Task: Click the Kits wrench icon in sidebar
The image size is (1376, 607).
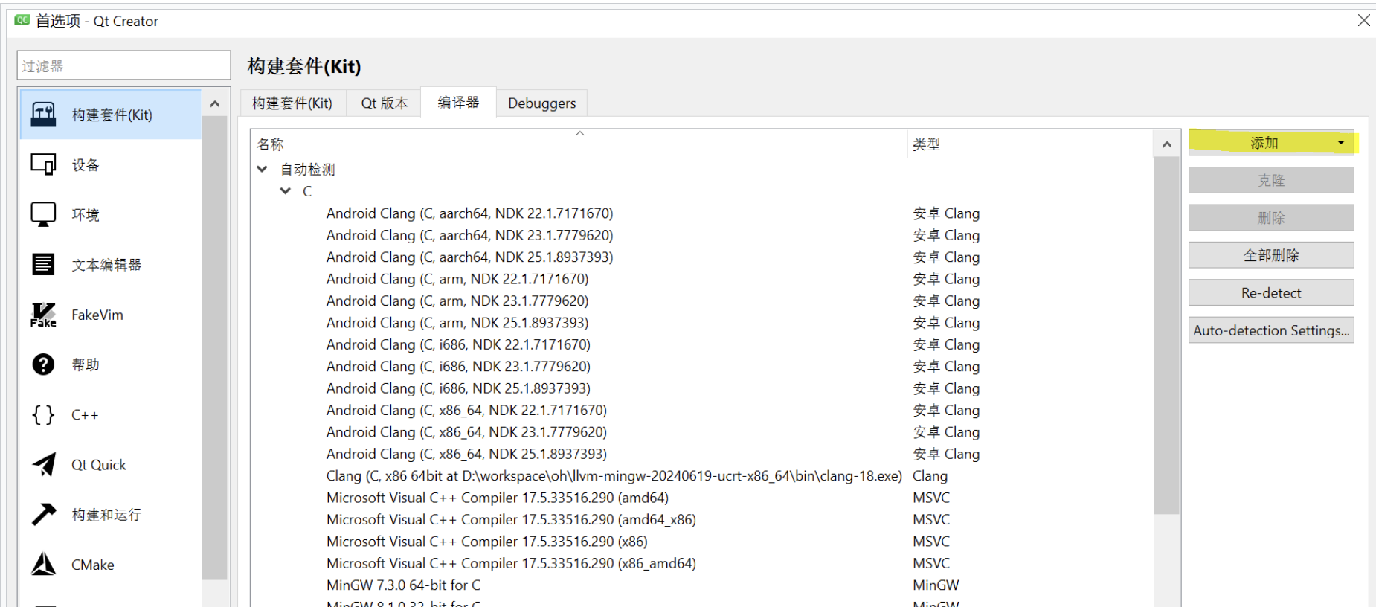Action: click(43, 115)
